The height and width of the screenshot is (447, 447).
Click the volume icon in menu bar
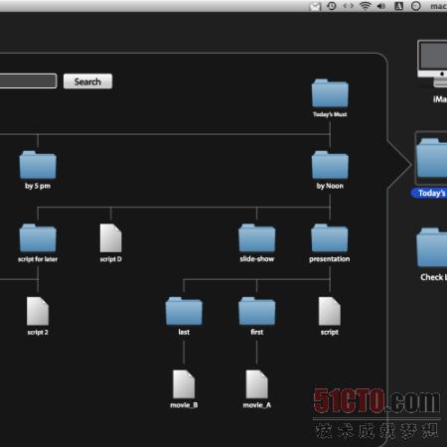381,6
